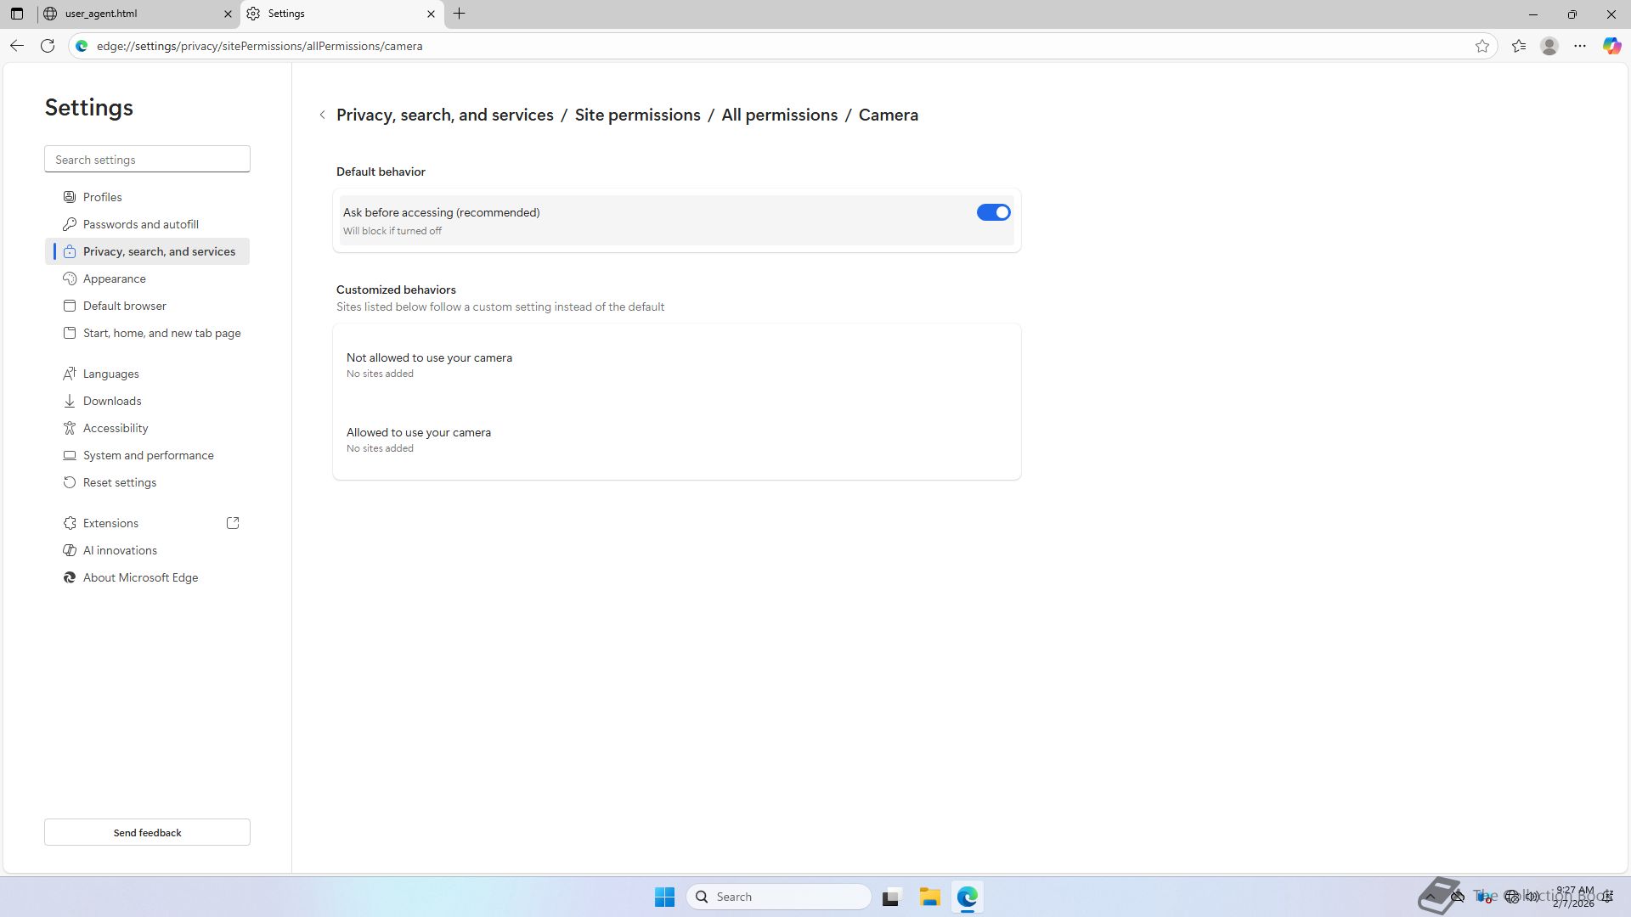Navigate to All permissions breadcrumb
The height and width of the screenshot is (917, 1631).
coord(779,115)
